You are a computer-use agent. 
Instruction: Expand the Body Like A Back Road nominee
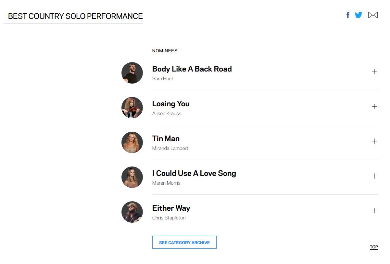(x=374, y=72)
